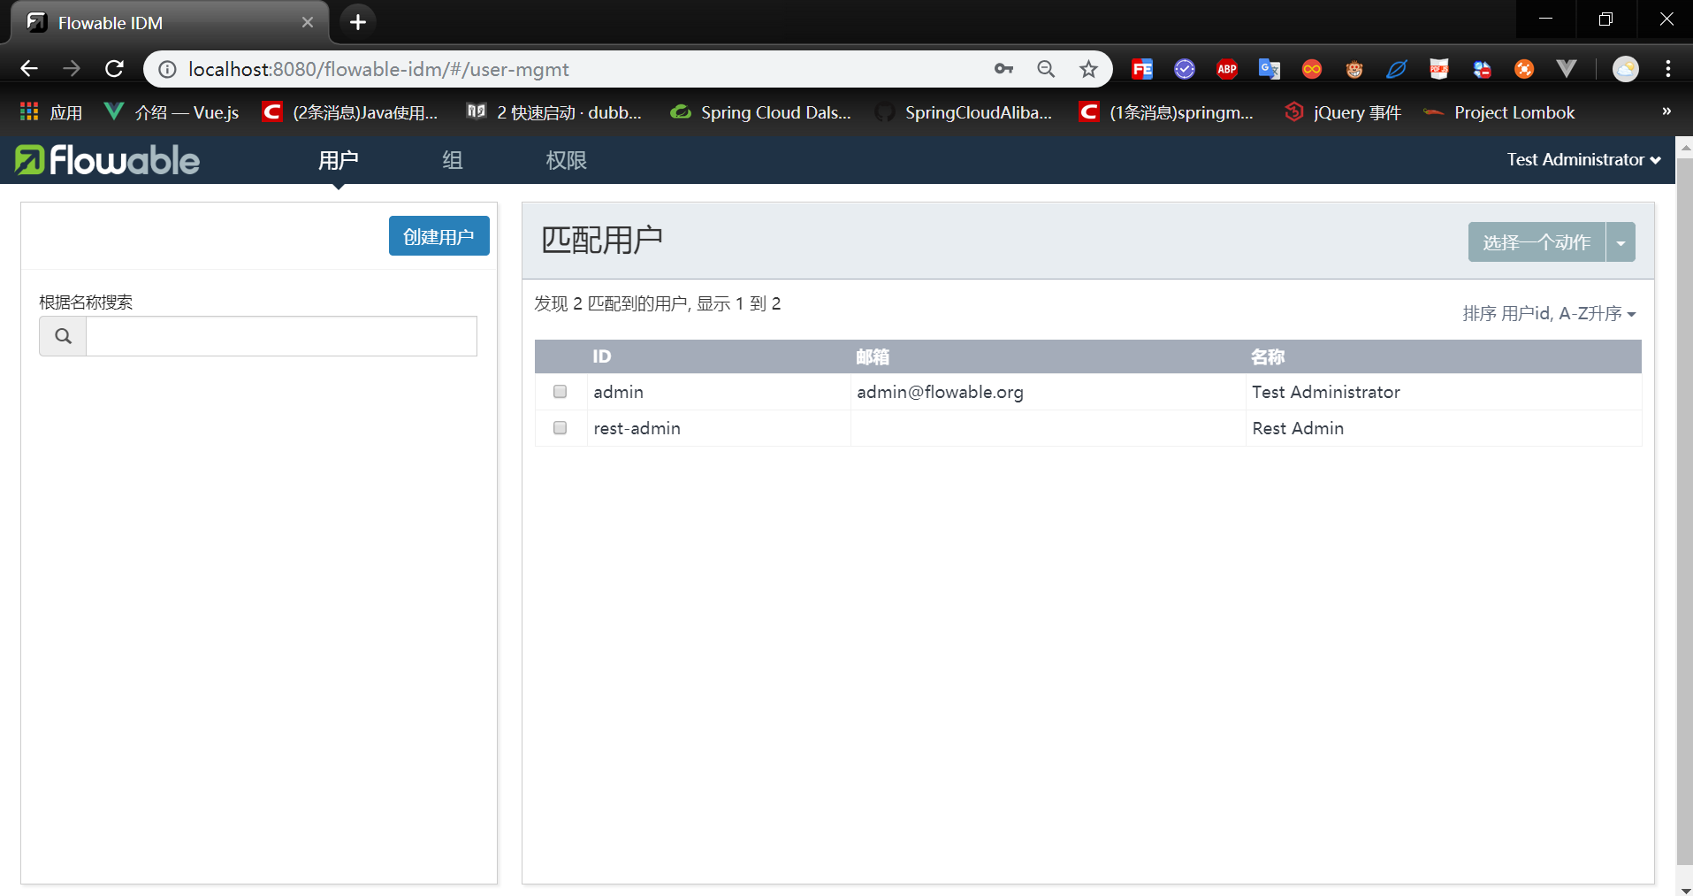The height and width of the screenshot is (896, 1693).
Task: Click the page vertical scrollbar
Action: [1684, 513]
